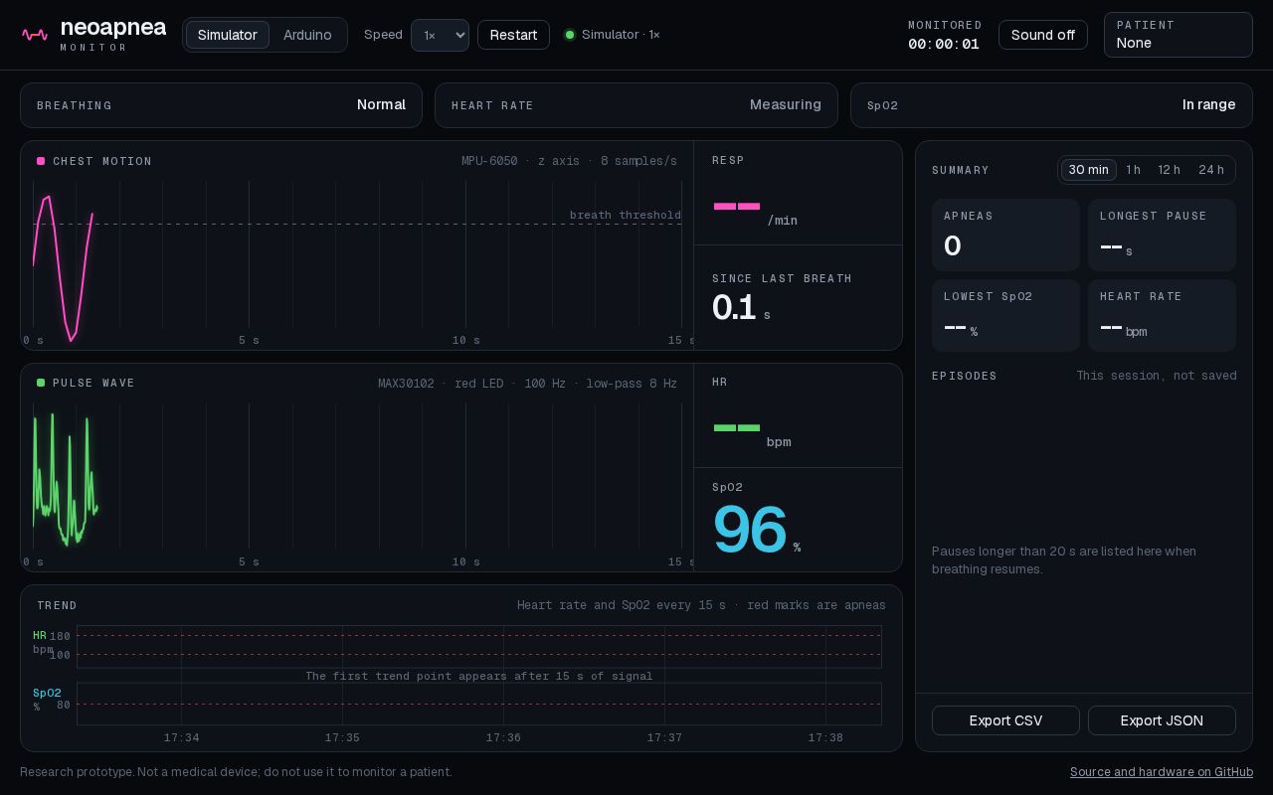The image size is (1273, 795).
Task: Click the HR bpm readout in pulse panel
Action: pyautogui.click(x=753, y=431)
